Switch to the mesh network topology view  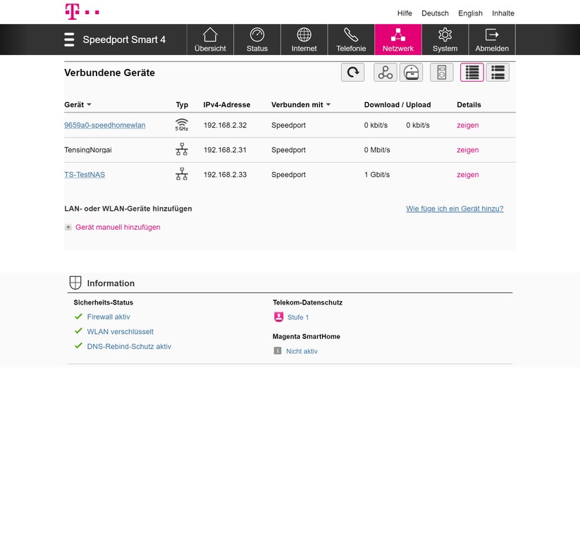coord(385,73)
